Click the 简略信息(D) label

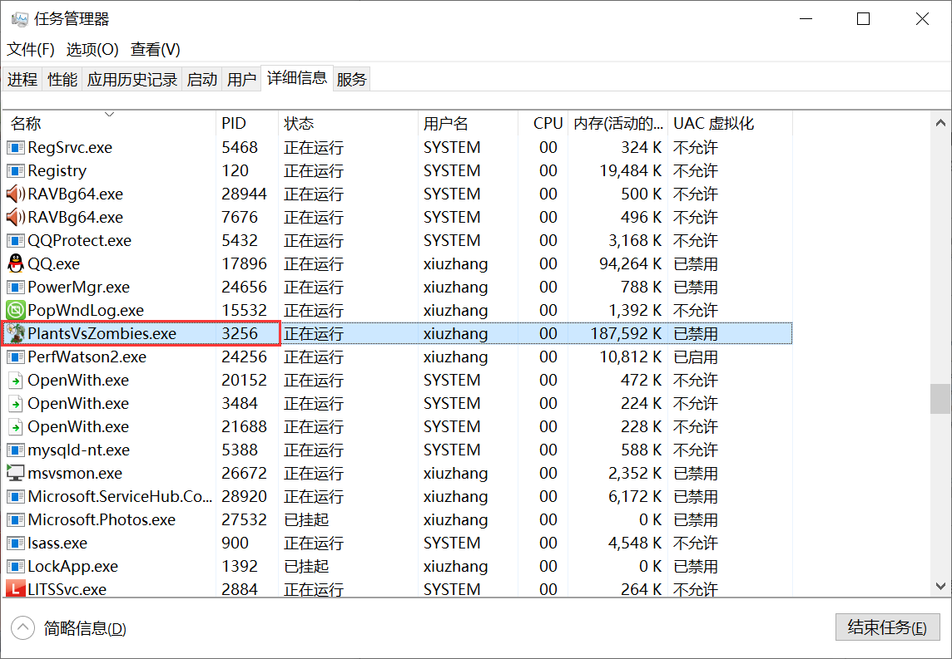85,629
